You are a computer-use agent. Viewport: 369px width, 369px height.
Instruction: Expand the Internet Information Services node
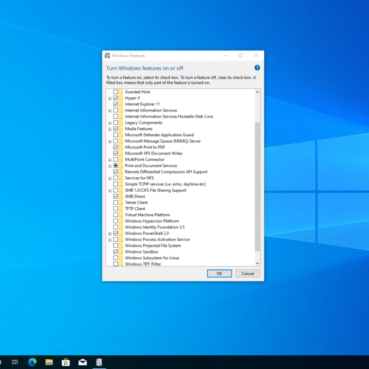click(x=110, y=110)
